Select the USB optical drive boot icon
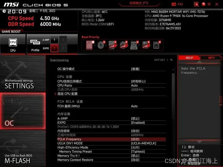This screenshot has width=223, height=167. click(123, 45)
